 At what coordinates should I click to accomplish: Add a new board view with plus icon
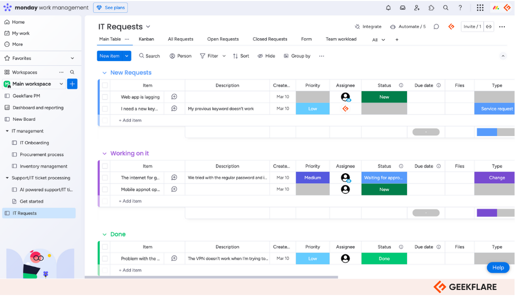(397, 39)
